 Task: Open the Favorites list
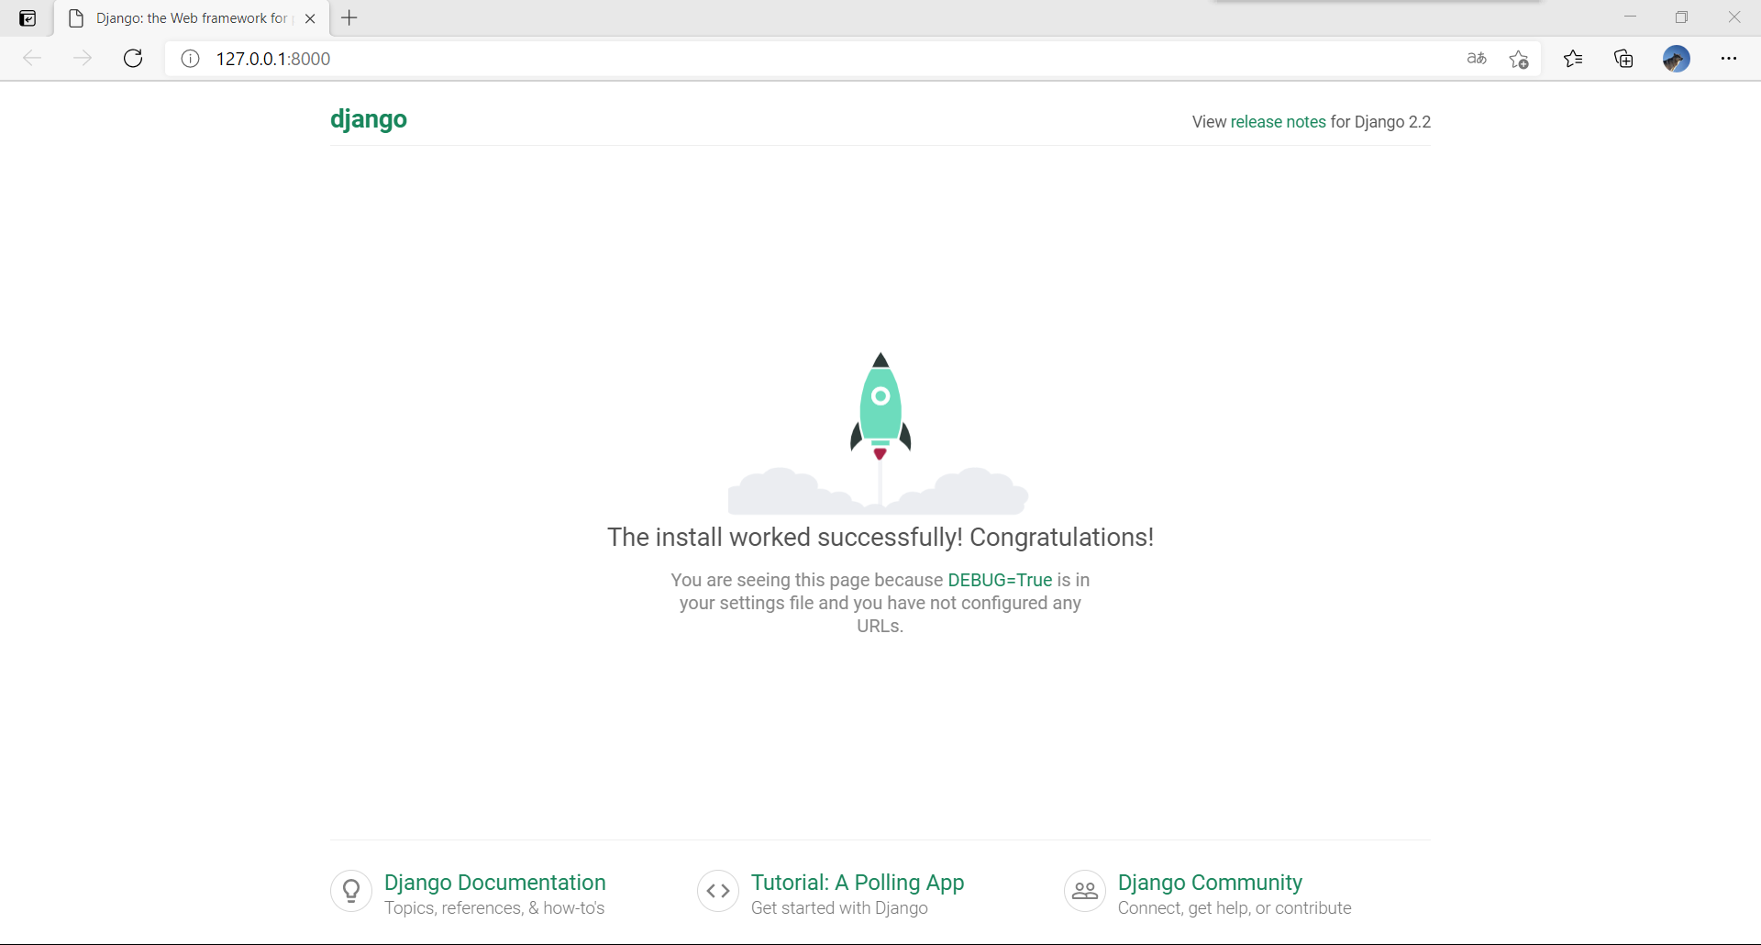pyautogui.click(x=1573, y=59)
